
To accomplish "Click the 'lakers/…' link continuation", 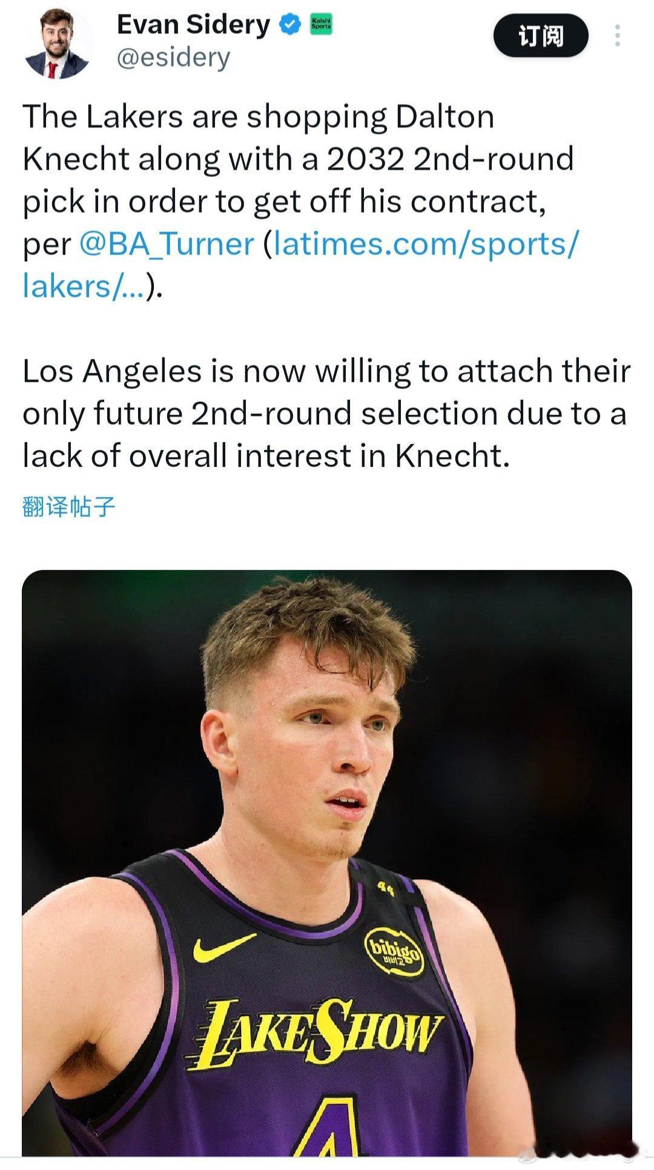I will 83,286.
